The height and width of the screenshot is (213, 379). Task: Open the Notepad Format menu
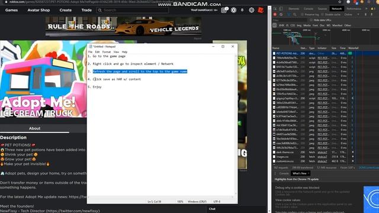107,52
